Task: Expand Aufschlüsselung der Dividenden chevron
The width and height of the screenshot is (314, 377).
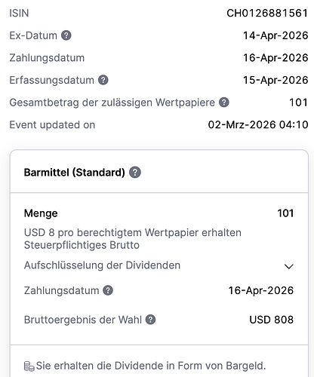Action: [289, 266]
